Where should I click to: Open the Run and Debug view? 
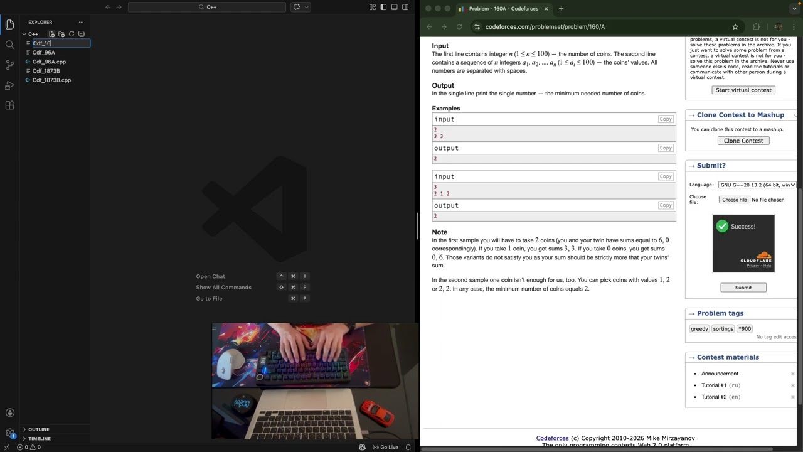coord(9,85)
